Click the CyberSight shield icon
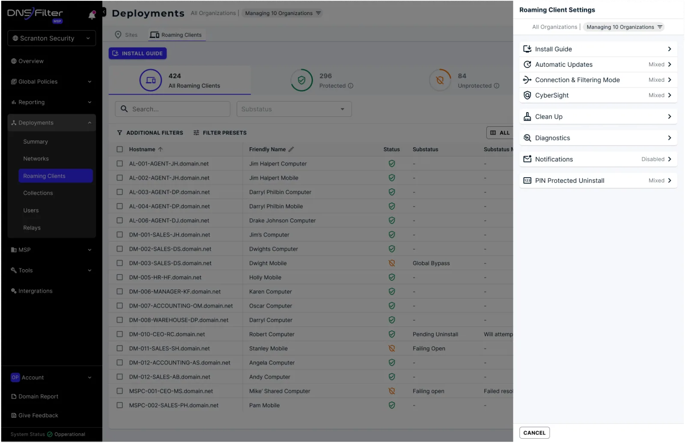Image resolution: width=685 pixels, height=443 pixels. pos(527,95)
